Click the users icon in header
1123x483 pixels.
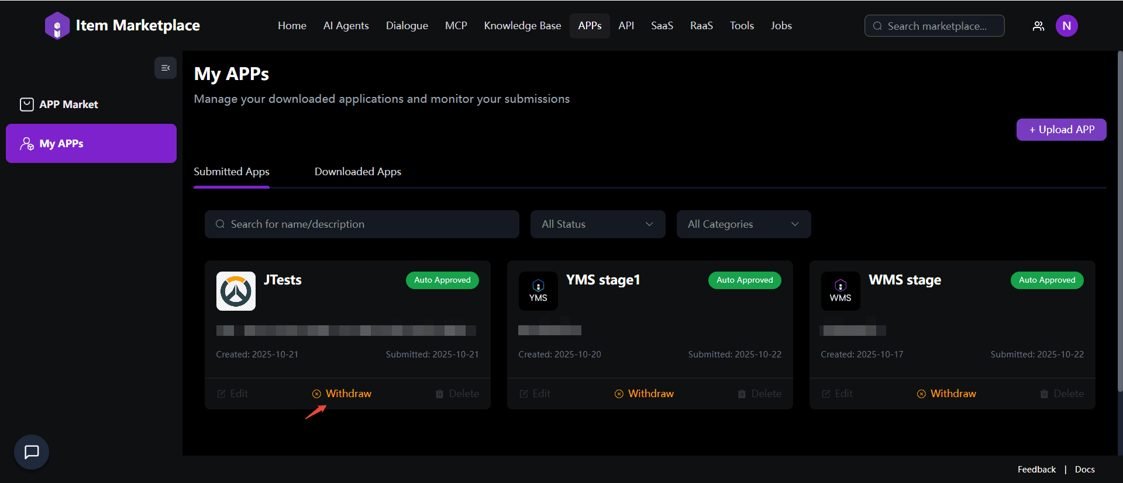pos(1038,26)
